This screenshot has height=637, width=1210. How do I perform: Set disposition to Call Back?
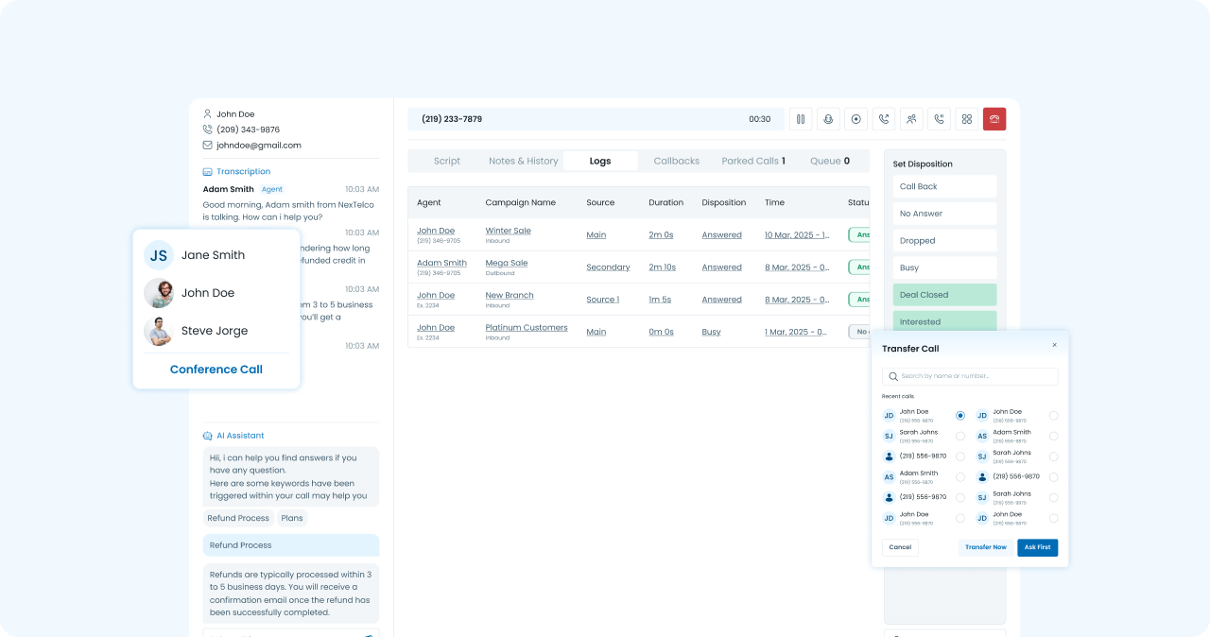tap(944, 187)
